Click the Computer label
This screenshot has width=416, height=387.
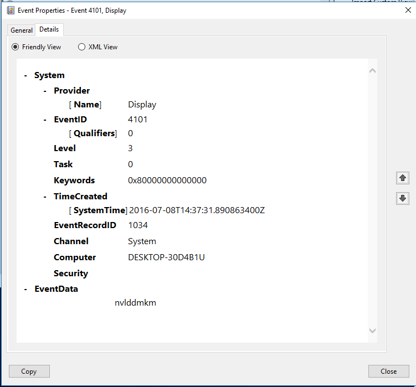[x=75, y=257]
